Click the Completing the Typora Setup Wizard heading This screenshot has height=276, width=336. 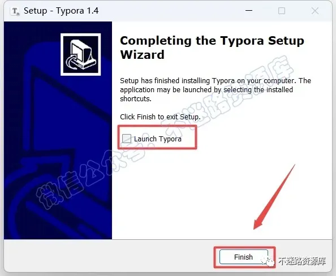point(212,48)
